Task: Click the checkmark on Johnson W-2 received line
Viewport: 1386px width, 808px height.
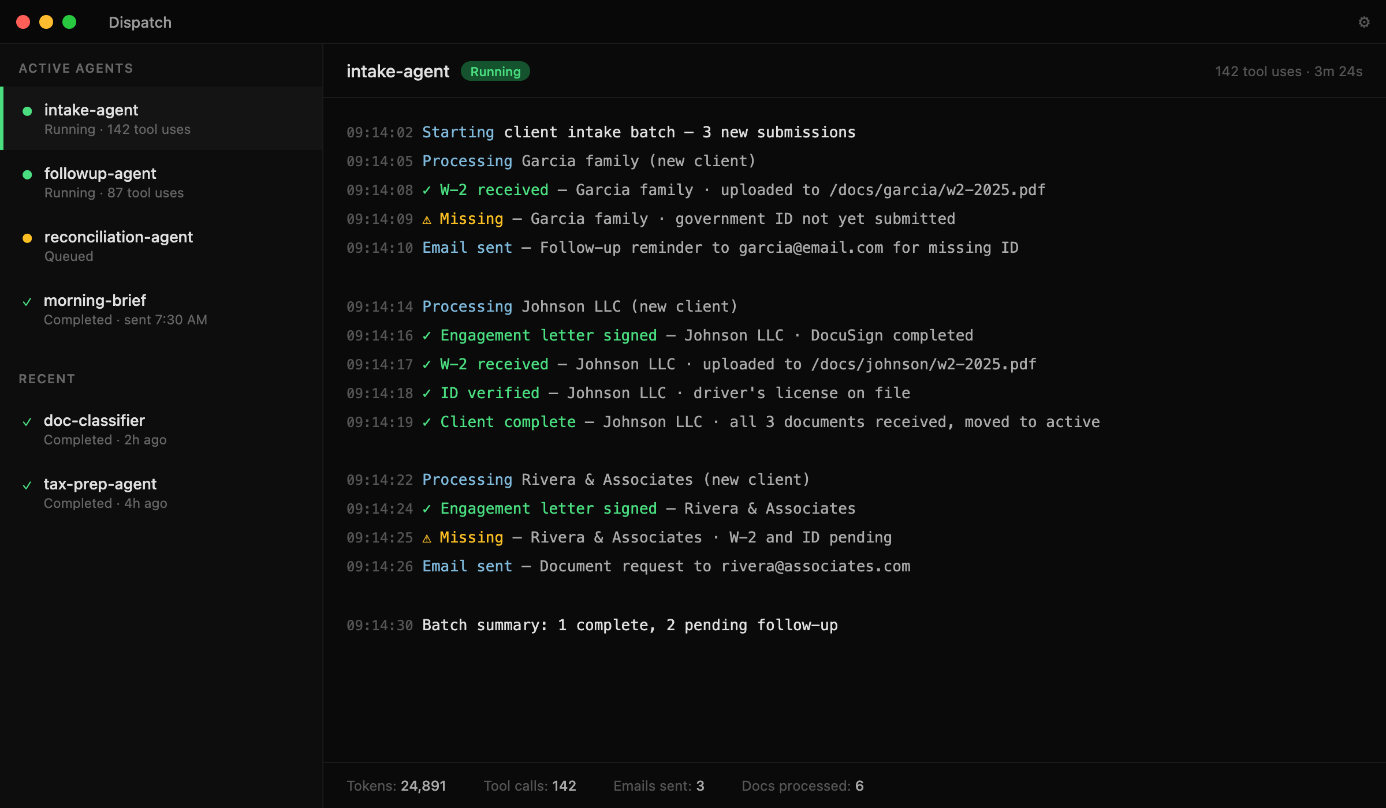Action: point(427,364)
